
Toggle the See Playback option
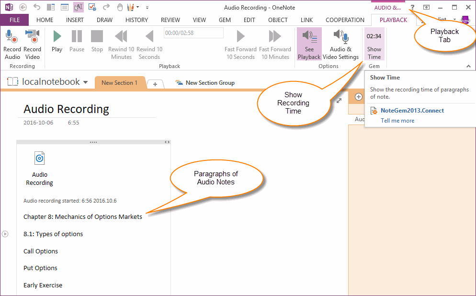309,45
